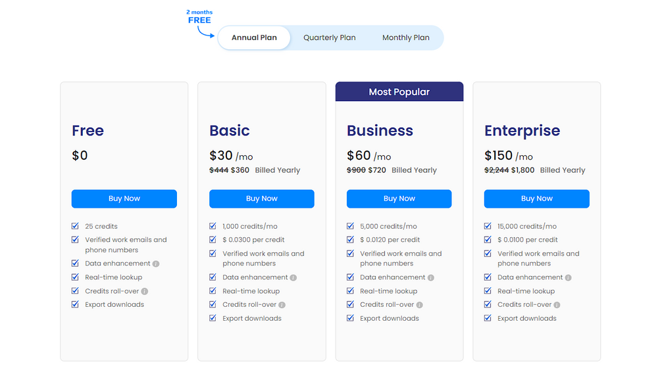
Task: Click Buy Now under the Enterprise plan
Action: (x=537, y=198)
